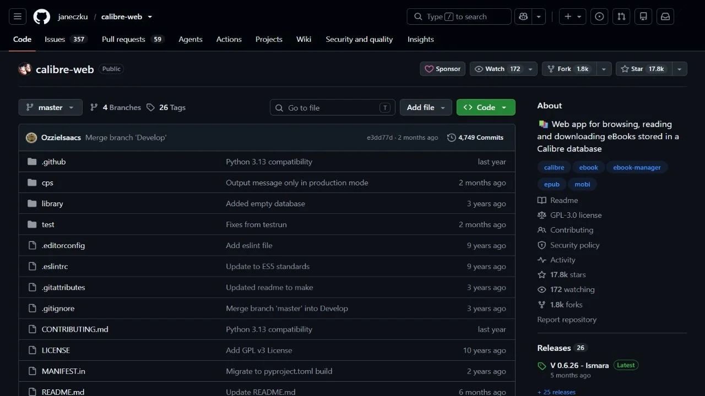Screen dimensions: 705x396
Task: Open commit history via 4,749 Commits
Action: coord(475,137)
